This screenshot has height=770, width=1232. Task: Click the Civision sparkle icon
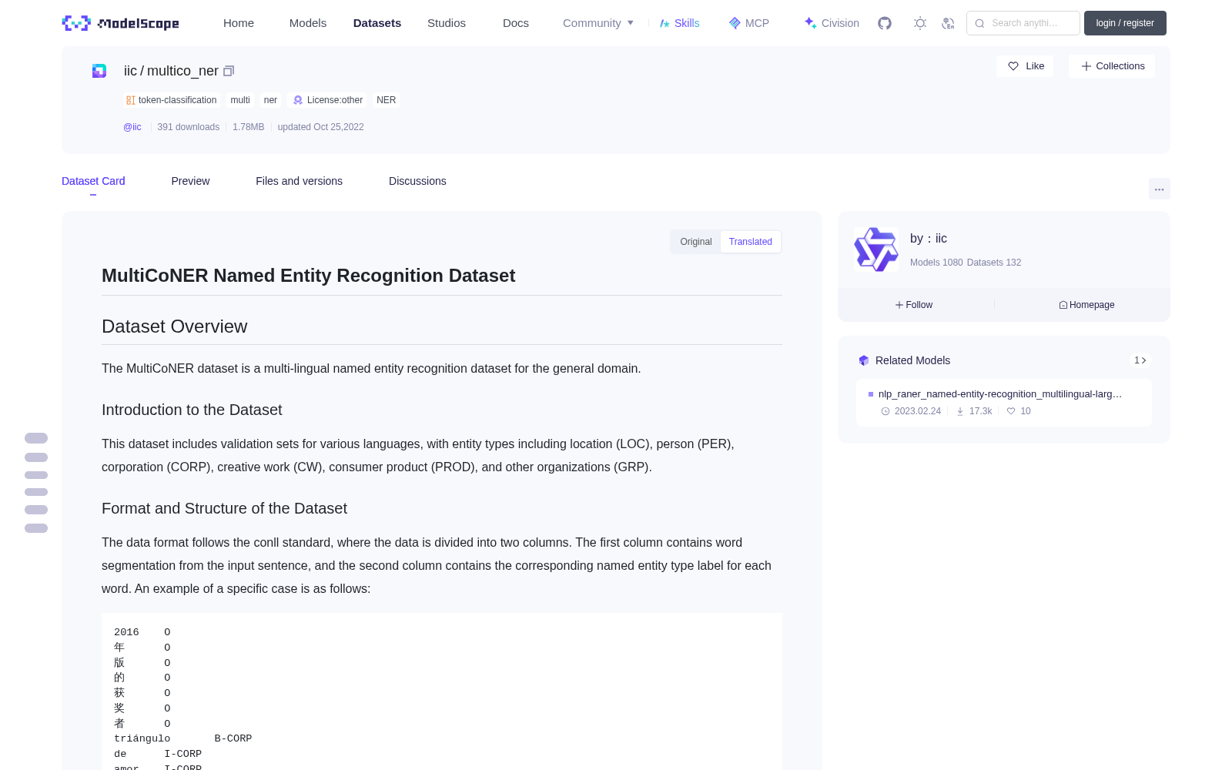tap(810, 23)
